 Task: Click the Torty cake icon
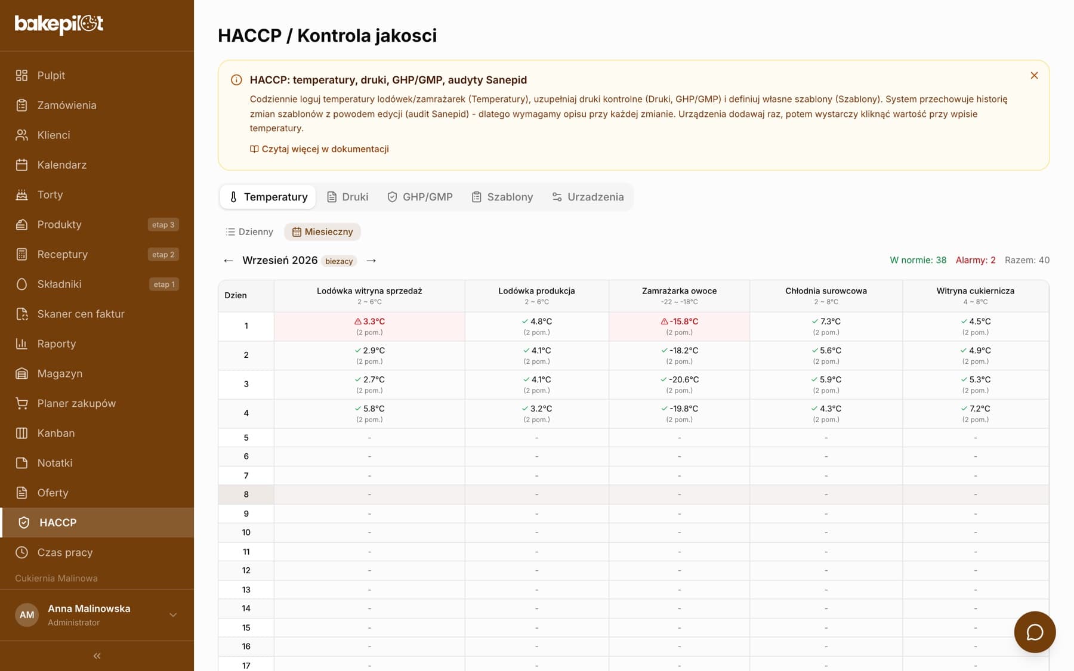pos(21,194)
